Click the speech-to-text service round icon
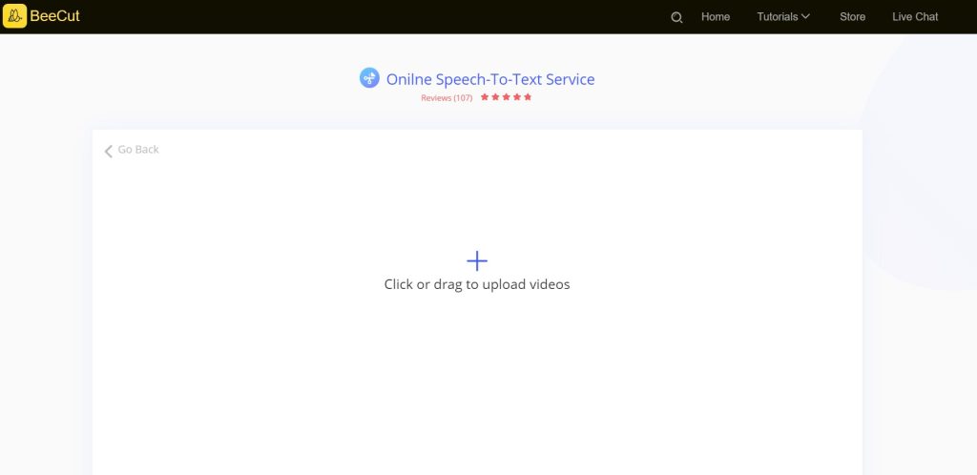The image size is (977, 475). (x=369, y=78)
